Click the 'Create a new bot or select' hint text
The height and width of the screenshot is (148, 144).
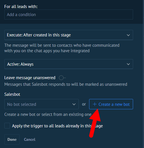(48, 114)
